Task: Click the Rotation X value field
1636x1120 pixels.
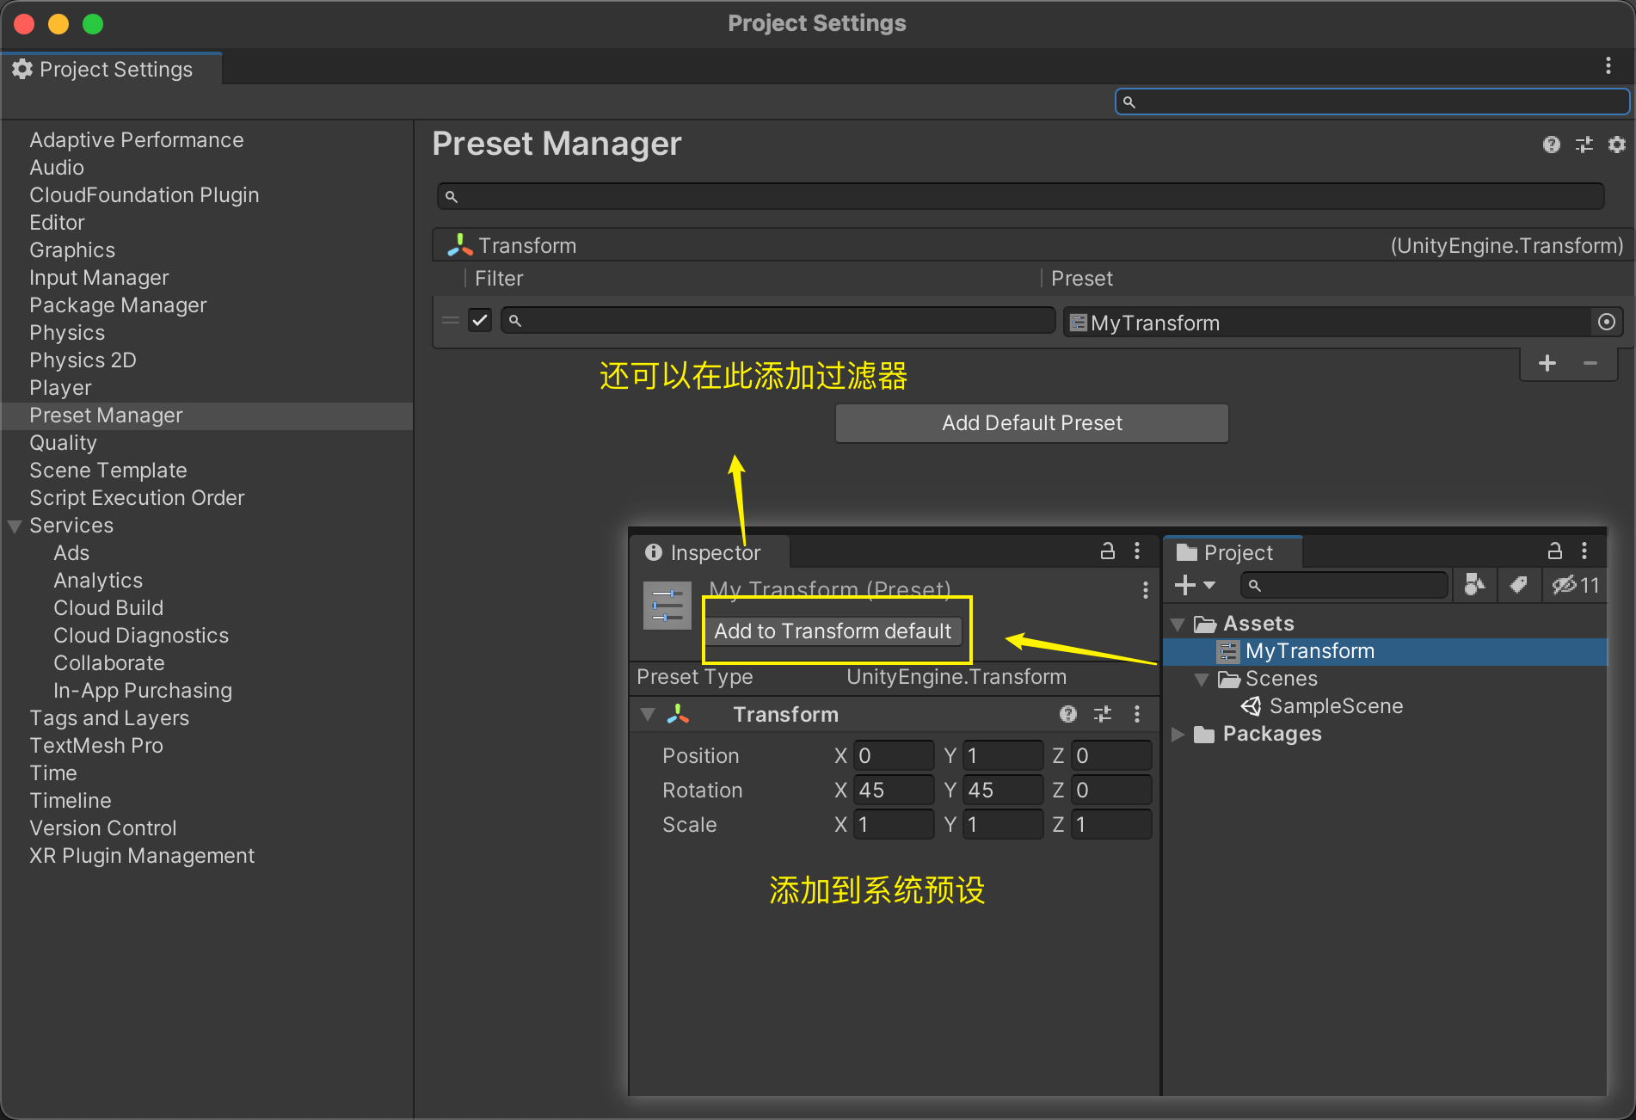Action: [x=892, y=790]
